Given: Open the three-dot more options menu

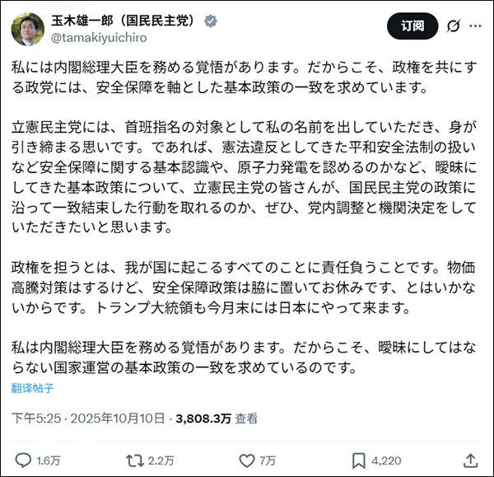Looking at the screenshot, I should pos(474,27).
